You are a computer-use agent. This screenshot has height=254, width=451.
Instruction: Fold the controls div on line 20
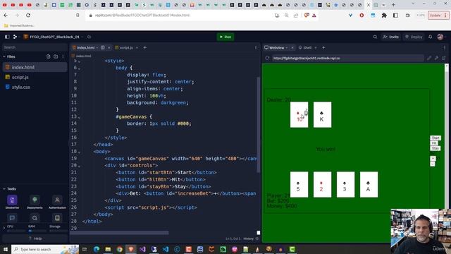79,167
